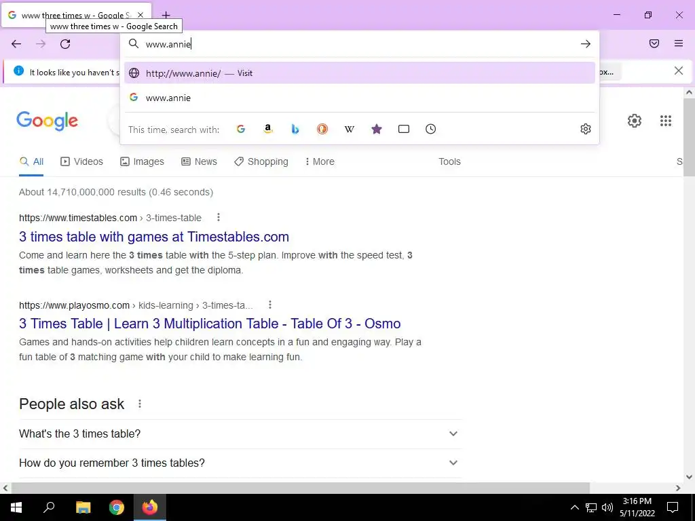The image size is (695, 521).
Task: Switch to the Videos tab
Action: tap(81, 161)
